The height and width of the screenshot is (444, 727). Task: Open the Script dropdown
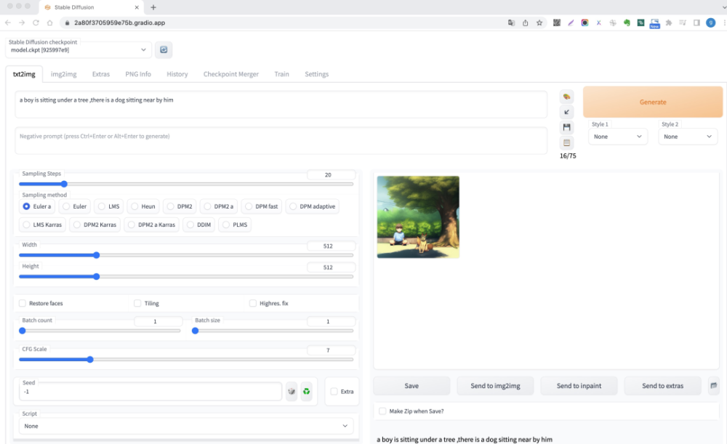coord(186,426)
